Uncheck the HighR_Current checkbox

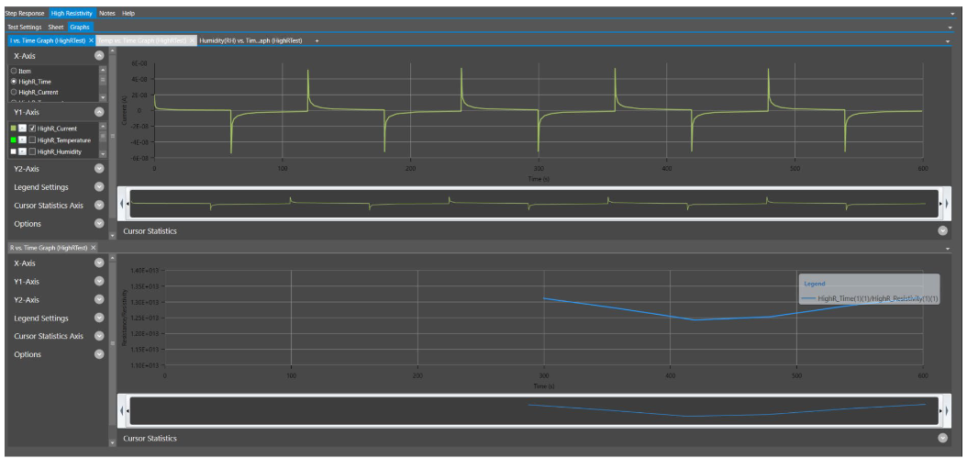click(x=32, y=128)
